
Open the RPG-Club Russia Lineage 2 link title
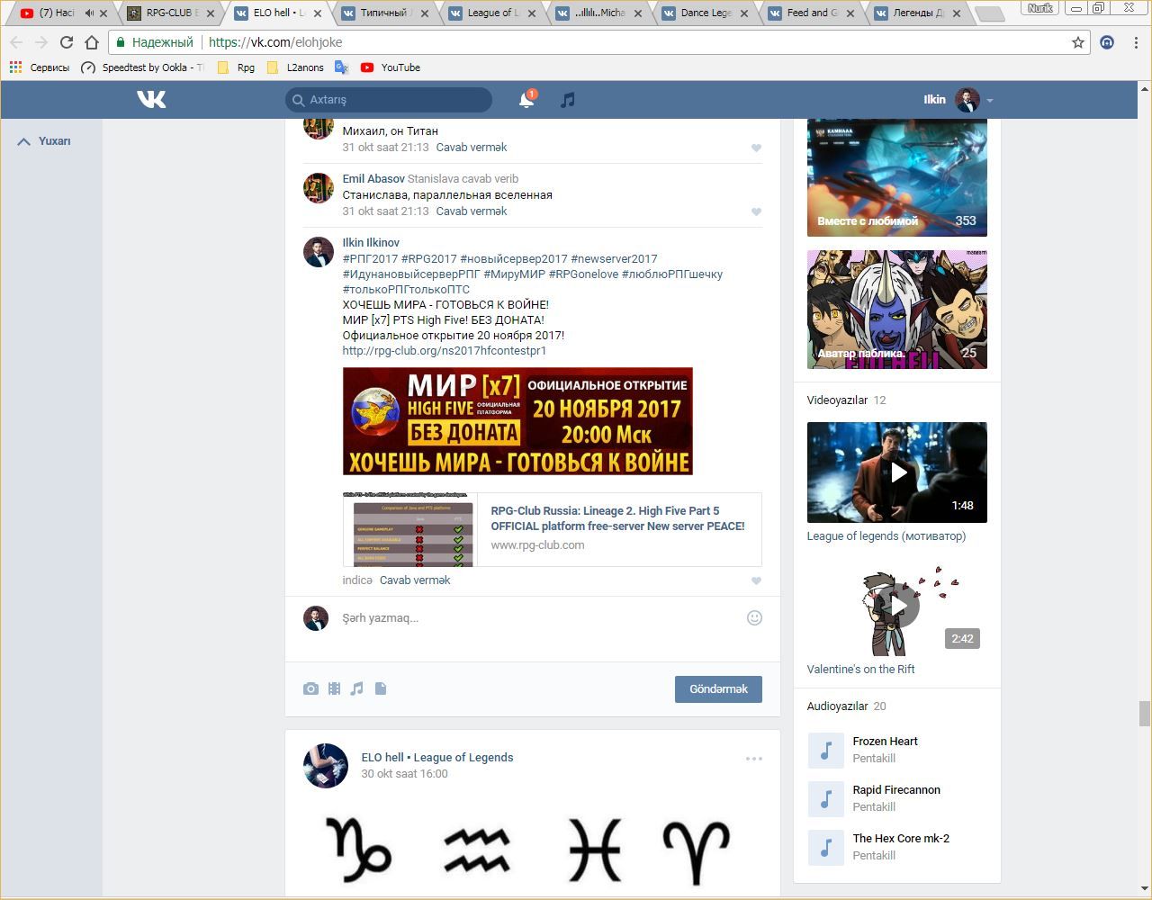click(x=617, y=518)
